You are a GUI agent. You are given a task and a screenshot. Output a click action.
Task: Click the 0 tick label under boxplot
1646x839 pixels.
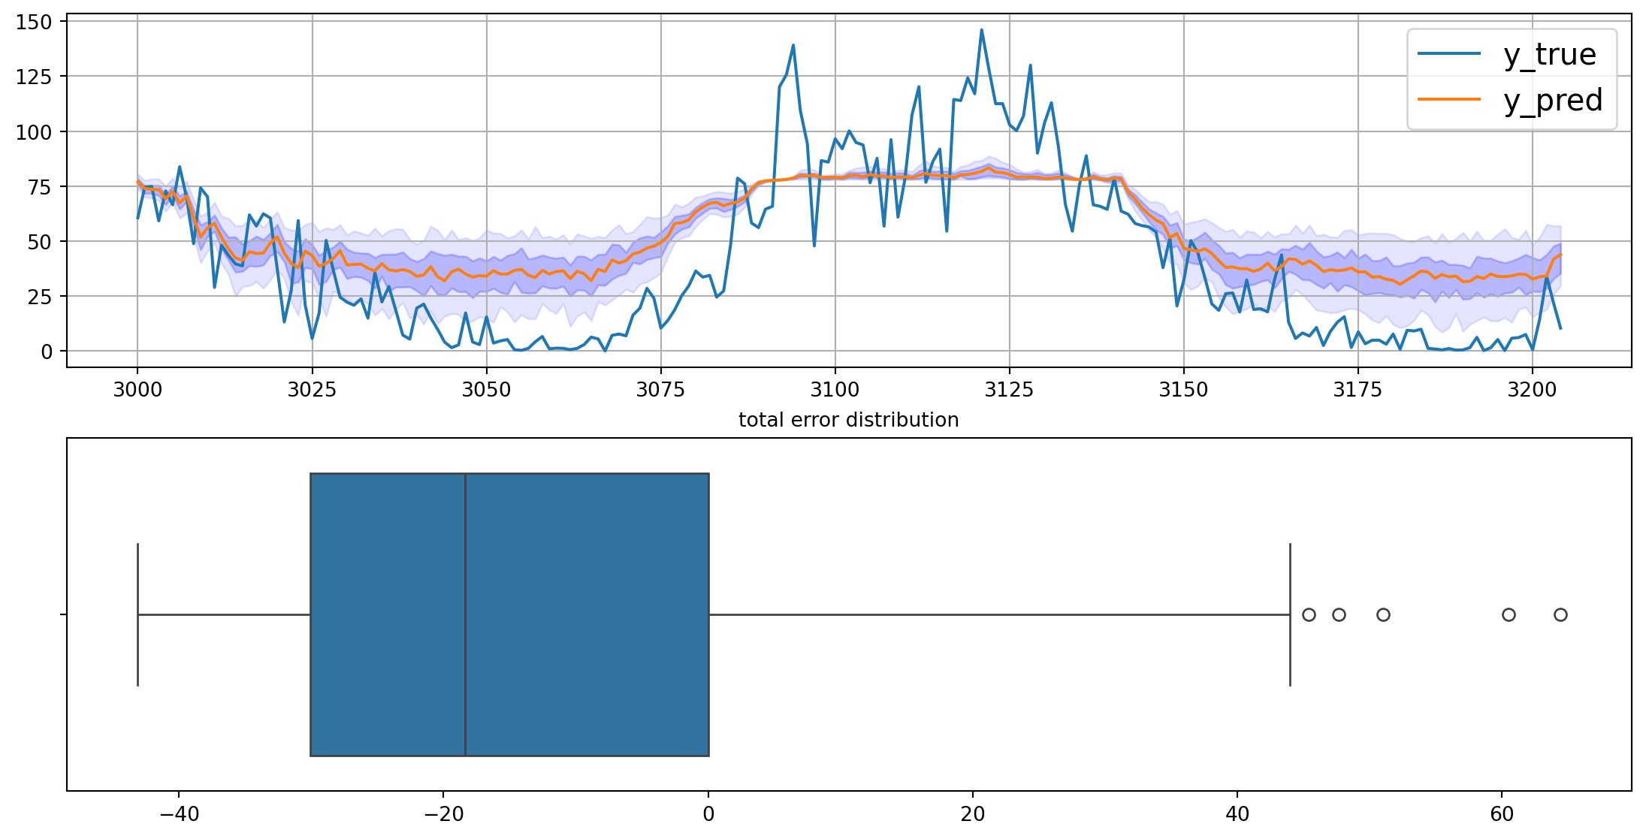click(708, 814)
